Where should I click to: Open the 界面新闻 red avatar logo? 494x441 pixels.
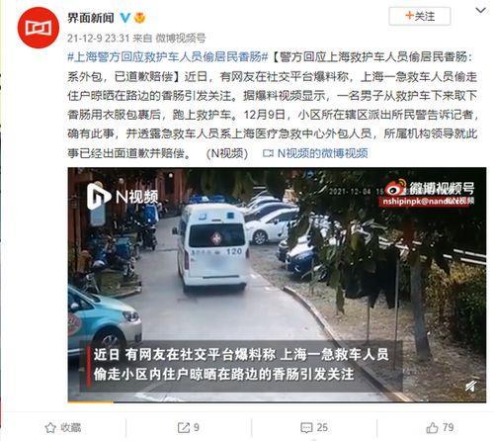click(x=39, y=28)
